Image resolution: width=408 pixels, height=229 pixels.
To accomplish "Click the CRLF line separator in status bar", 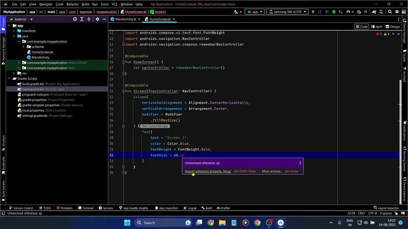I will click(x=361, y=213).
